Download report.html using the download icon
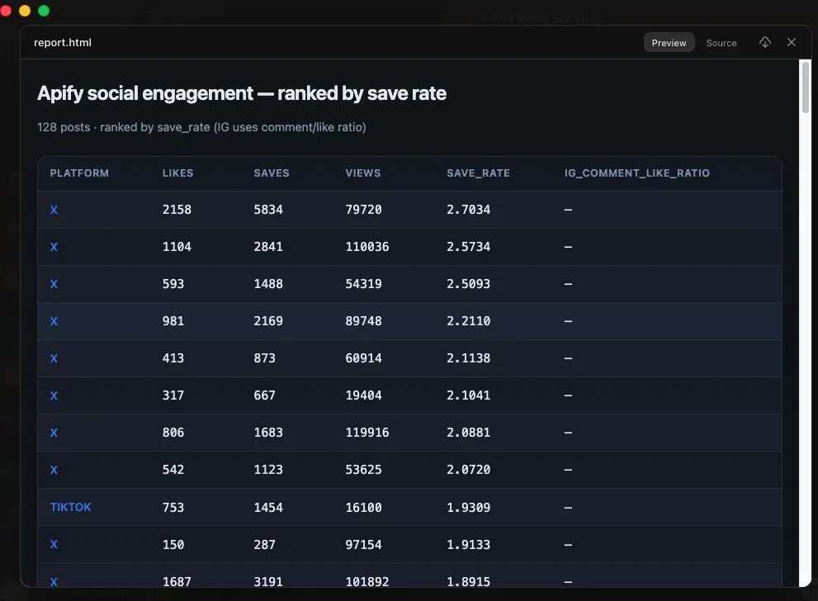Screen dimensions: 818x601 [765, 42]
